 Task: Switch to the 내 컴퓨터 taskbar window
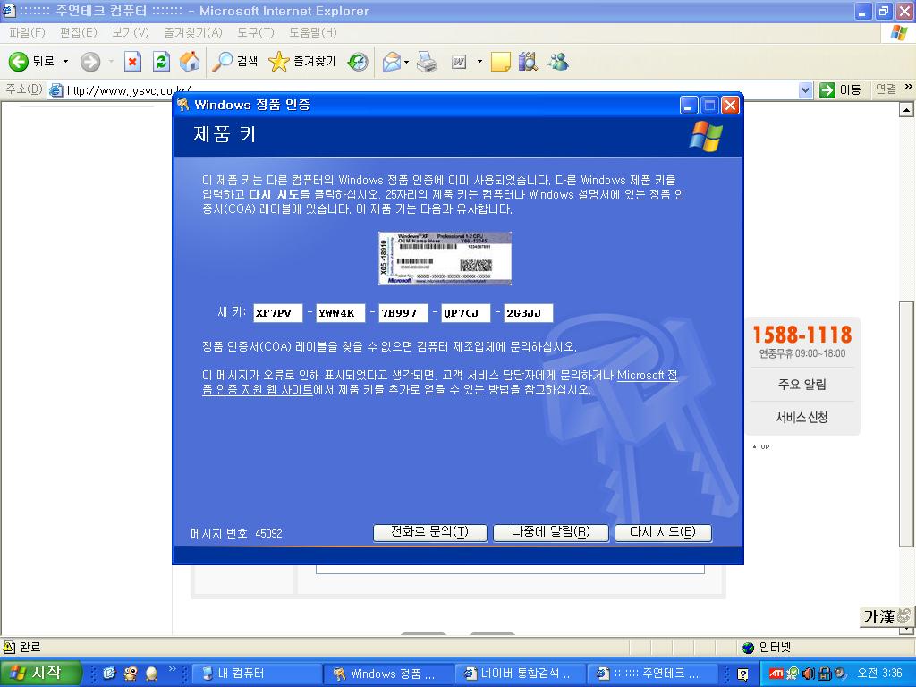click(257, 674)
